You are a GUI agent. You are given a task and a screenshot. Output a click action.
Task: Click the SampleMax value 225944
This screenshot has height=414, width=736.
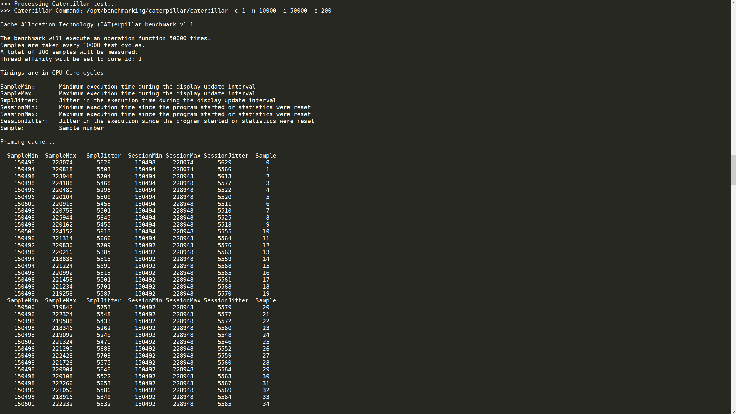tap(62, 218)
